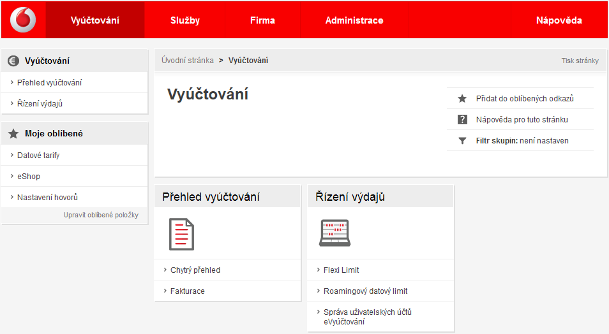The image size is (609, 334).
Task: Open the Nápověda top navigation tab
Action: [x=559, y=20]
